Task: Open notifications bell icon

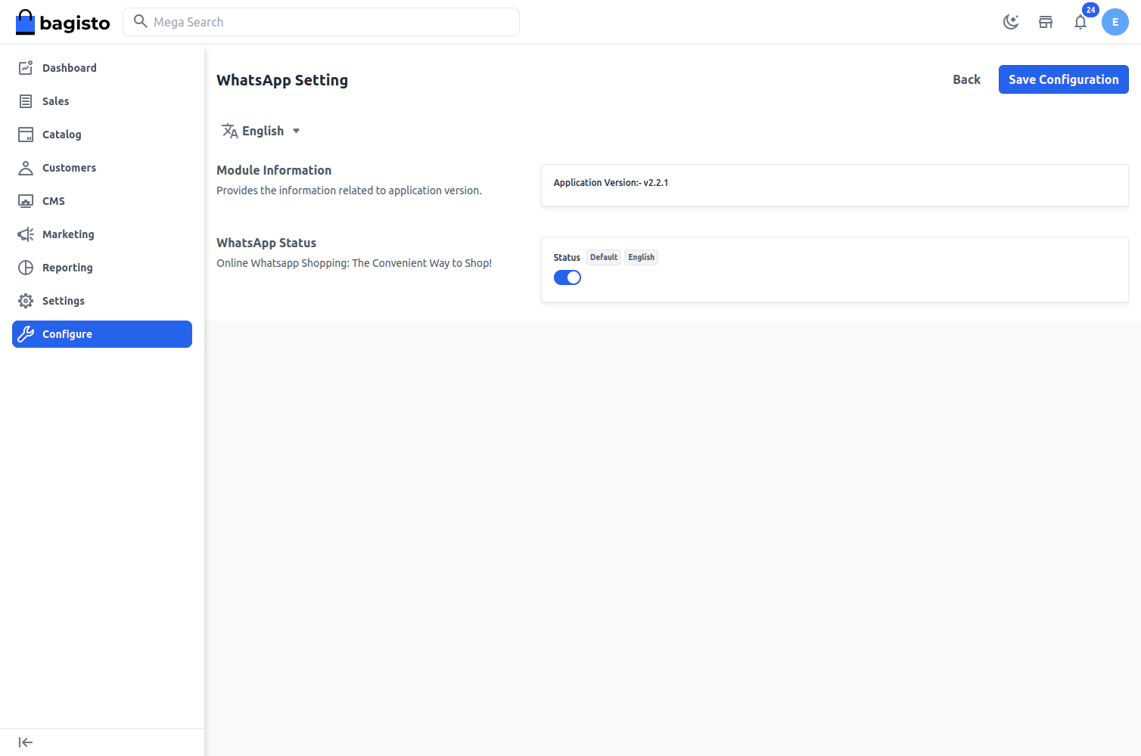Action: (x=1080, y=22)
